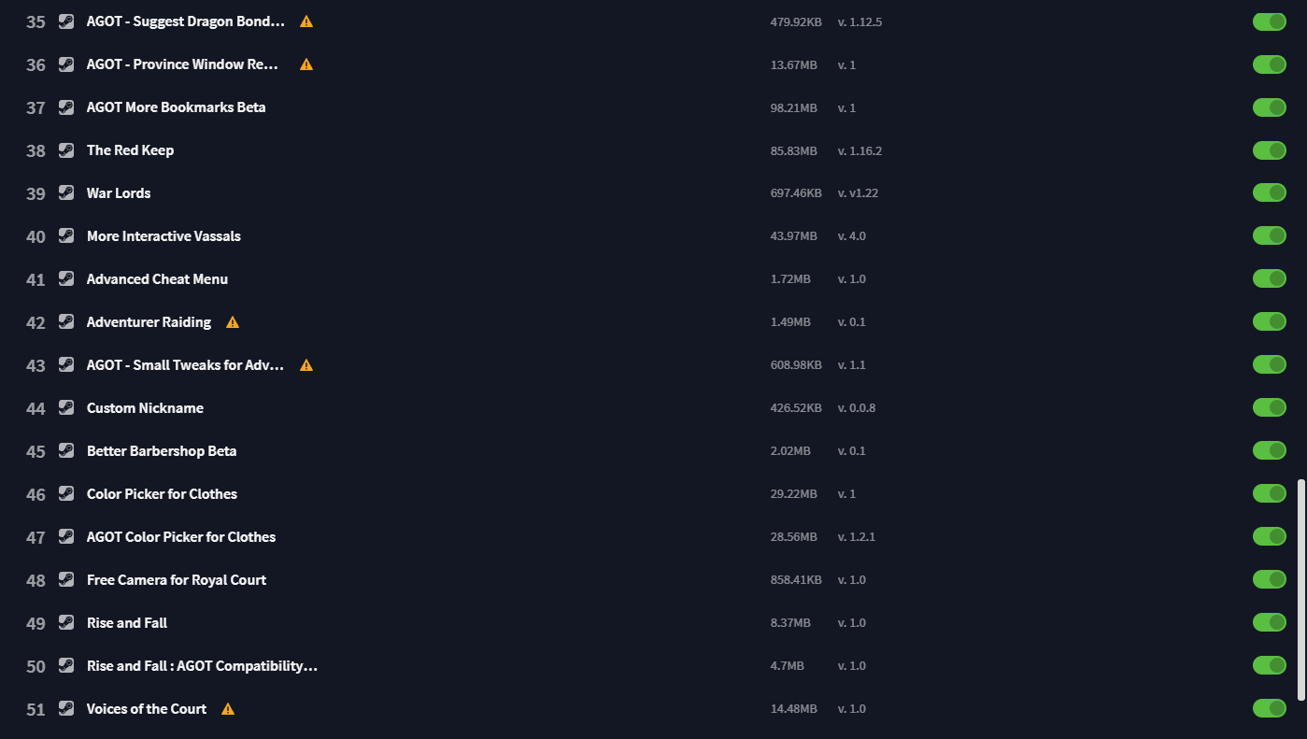Click warning icon next to Adventurer Raiding
Image resolution: width=1307 pixels, height=739 pixels.
tap(233, 321)
